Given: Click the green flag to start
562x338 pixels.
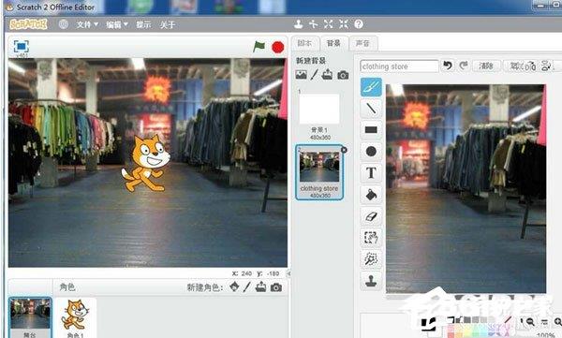Looking at the screenshot, I should (x=259, y=47).
